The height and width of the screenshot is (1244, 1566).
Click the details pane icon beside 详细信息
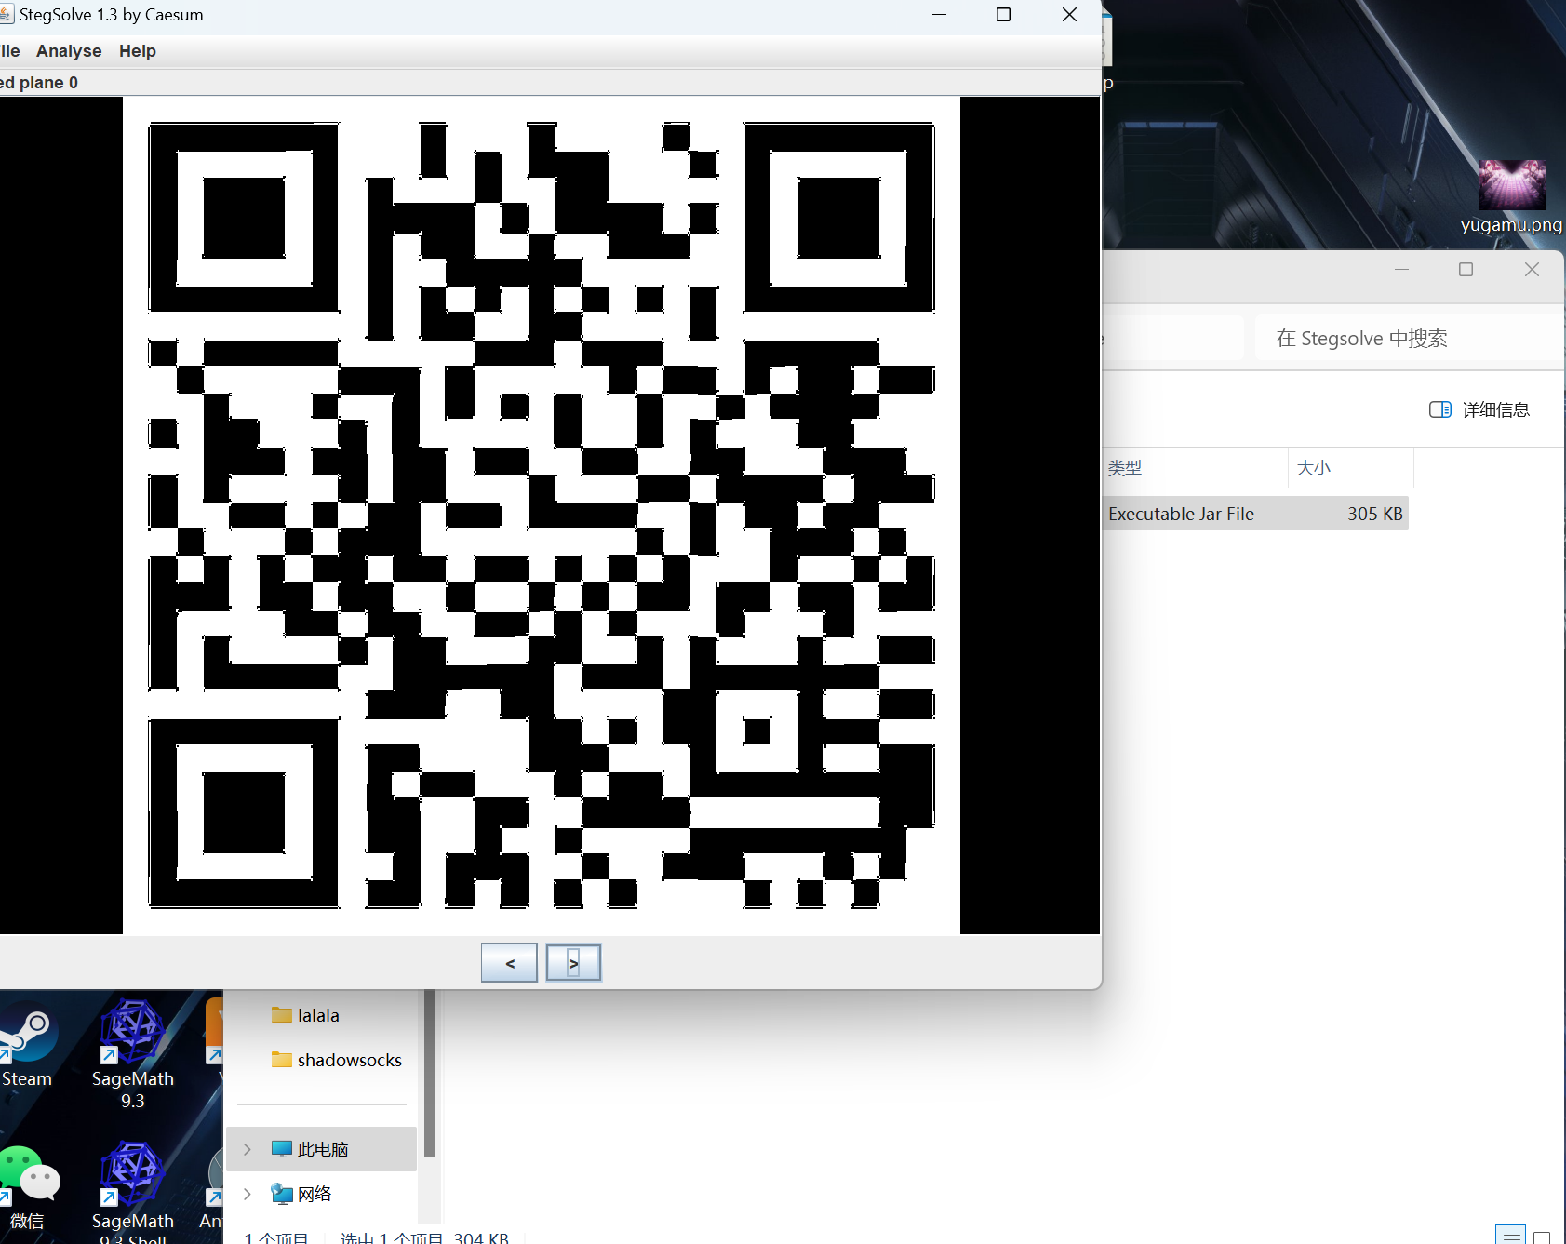(1439, 409)
